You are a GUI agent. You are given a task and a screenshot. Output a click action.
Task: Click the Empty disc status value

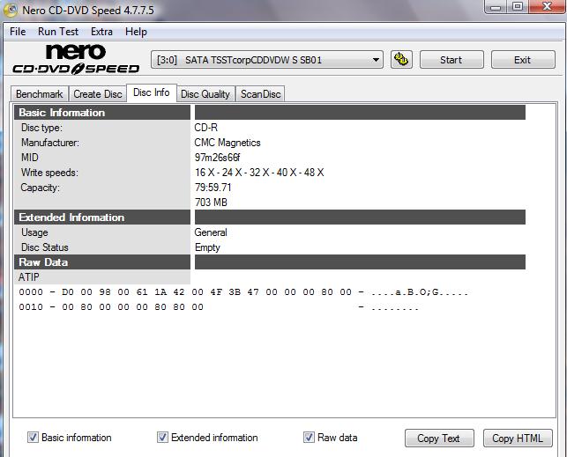click(x=207, y=247)
